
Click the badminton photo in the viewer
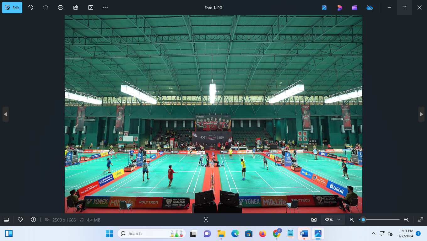pyautogui.click(x=213, y=114)
